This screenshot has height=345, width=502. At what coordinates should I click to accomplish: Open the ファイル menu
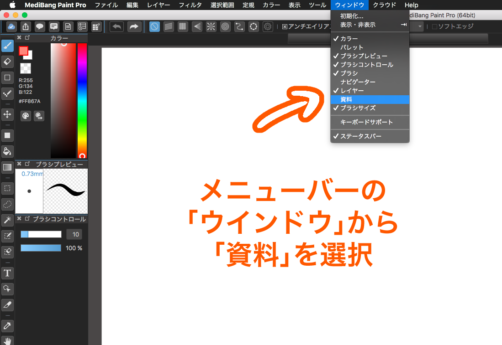point(106,5)
